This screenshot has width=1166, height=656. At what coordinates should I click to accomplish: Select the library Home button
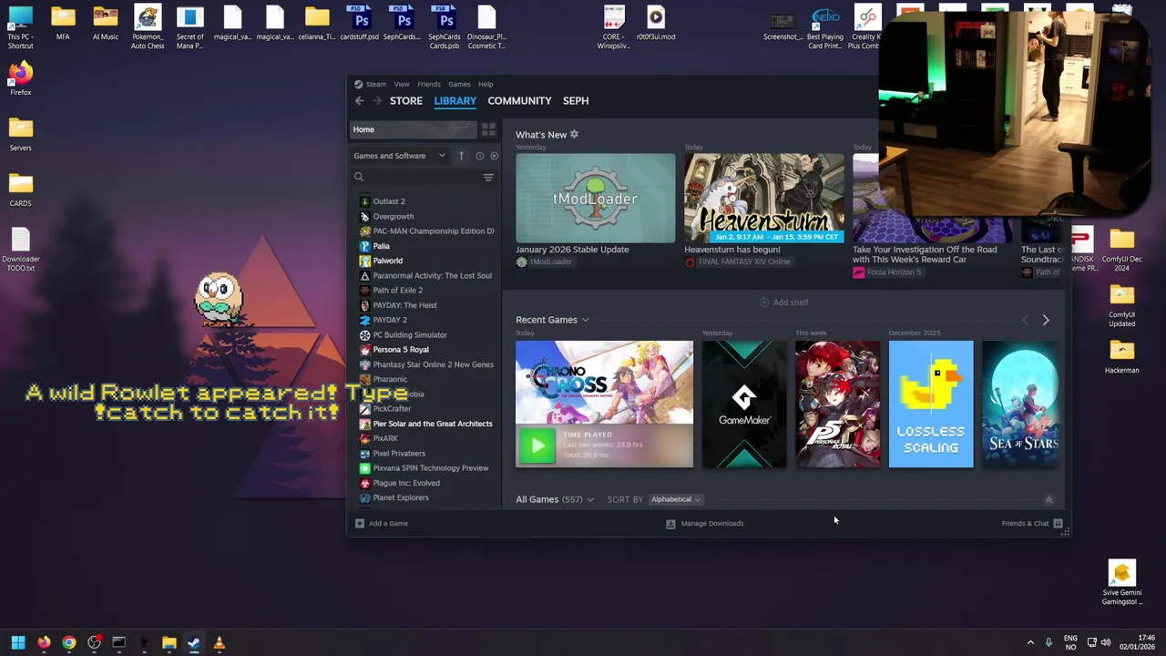coord(413,129)
